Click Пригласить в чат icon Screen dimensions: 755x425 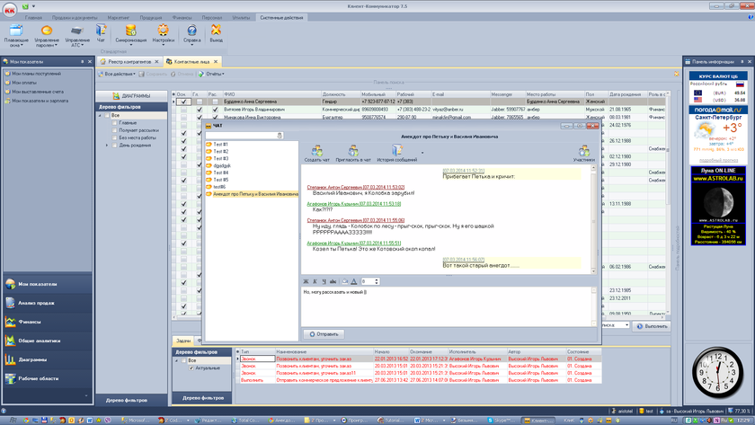tap(353, 152)
